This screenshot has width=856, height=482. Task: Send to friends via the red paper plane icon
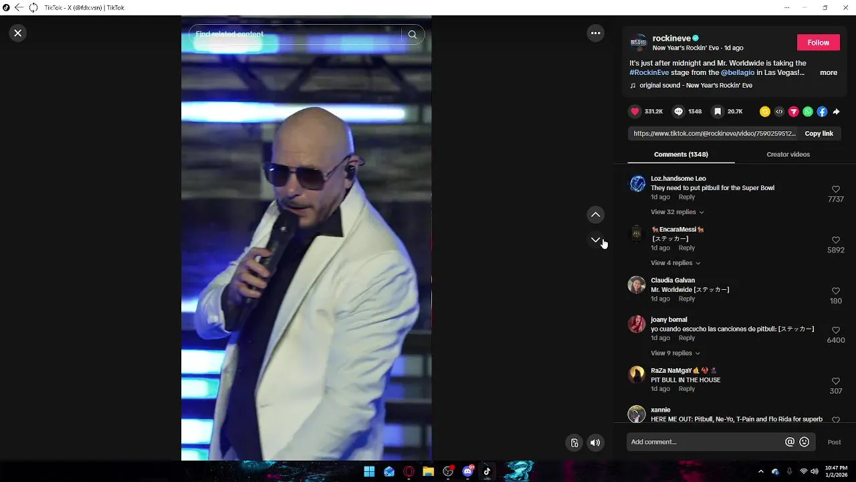coord(794,112)
